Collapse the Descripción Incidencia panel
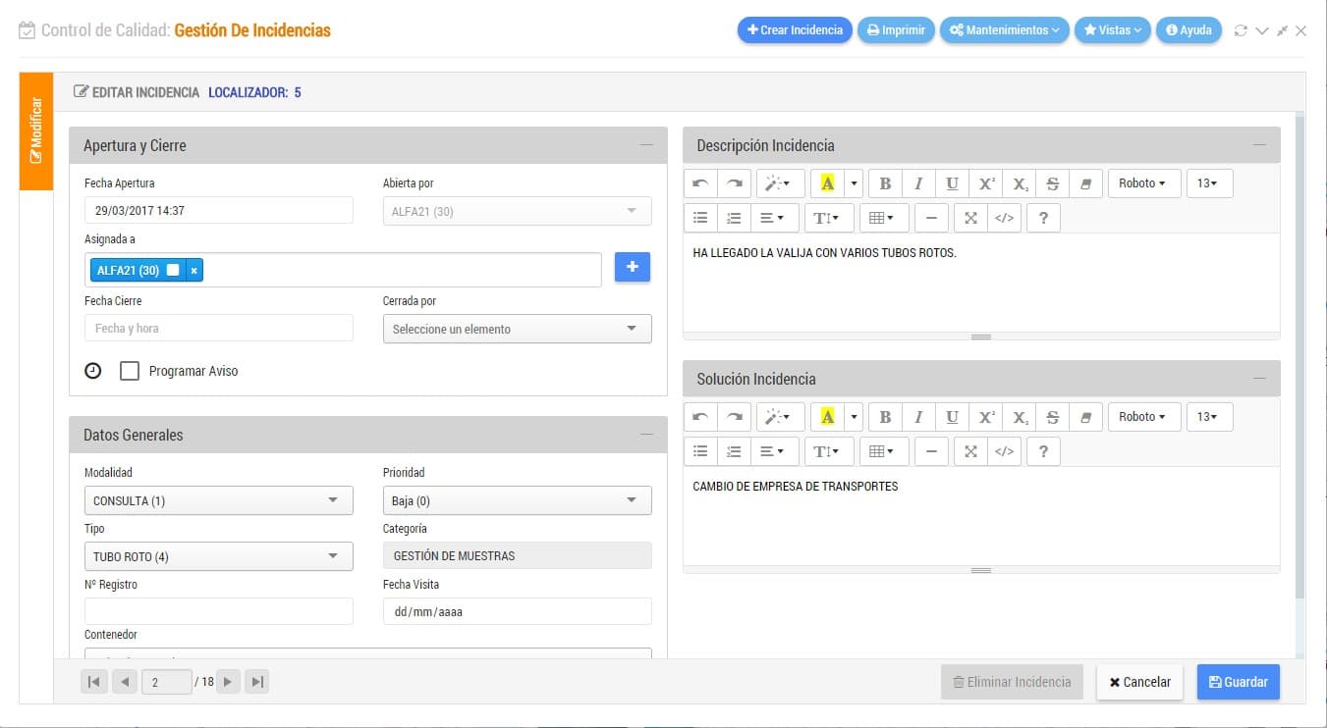 (1259, 145)
